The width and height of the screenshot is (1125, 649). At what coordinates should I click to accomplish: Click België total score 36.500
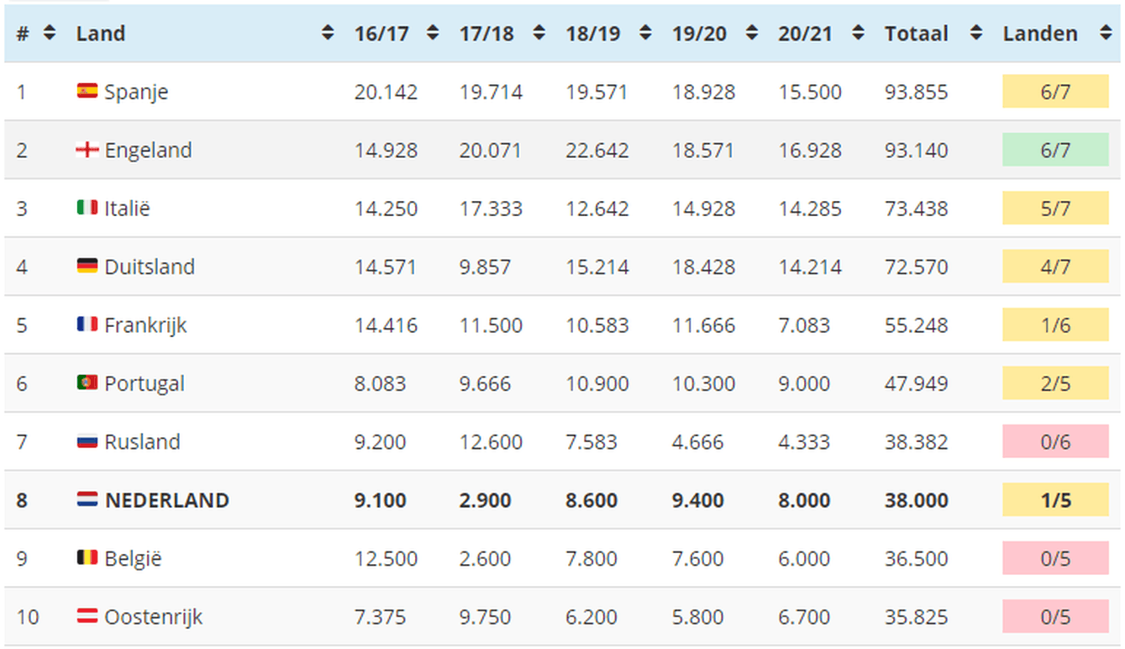point(916,558)
